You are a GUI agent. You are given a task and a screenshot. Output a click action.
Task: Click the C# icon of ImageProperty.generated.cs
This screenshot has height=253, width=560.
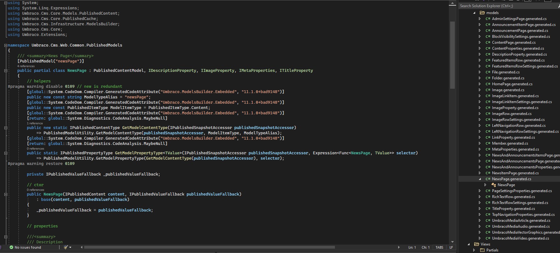pos(488,108)
